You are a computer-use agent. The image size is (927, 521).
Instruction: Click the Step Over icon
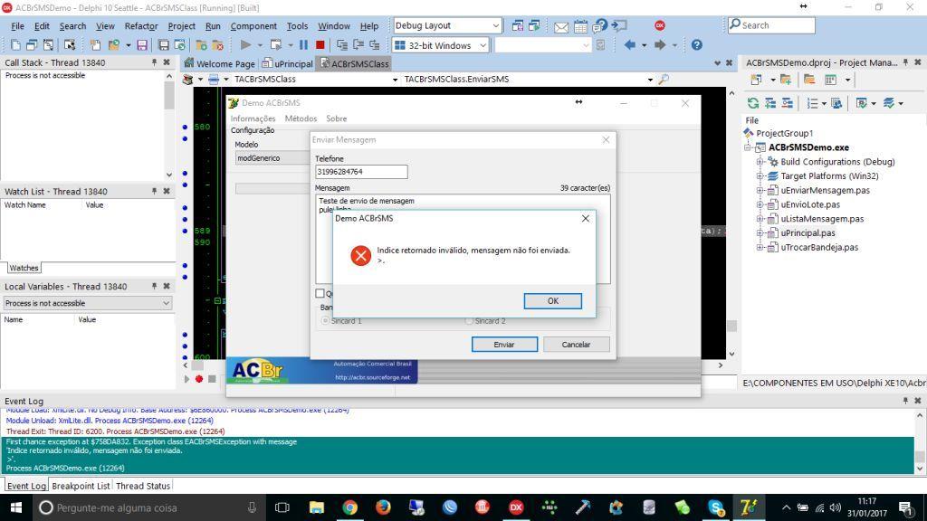point(358,45)
